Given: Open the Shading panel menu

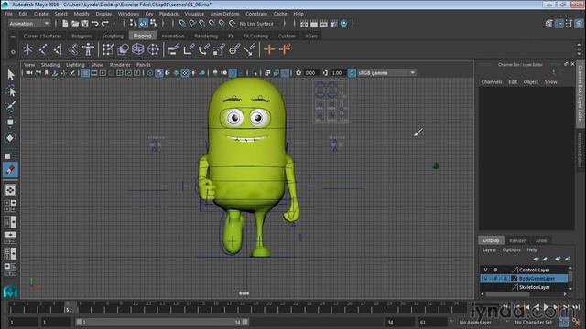Looking at the screenshot, I should pyautogui.click(x=50, y=65).
